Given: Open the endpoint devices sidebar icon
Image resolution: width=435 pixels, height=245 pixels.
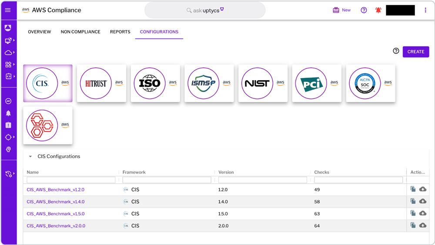Looking at the screenshot, I should [x=8, y=41].
